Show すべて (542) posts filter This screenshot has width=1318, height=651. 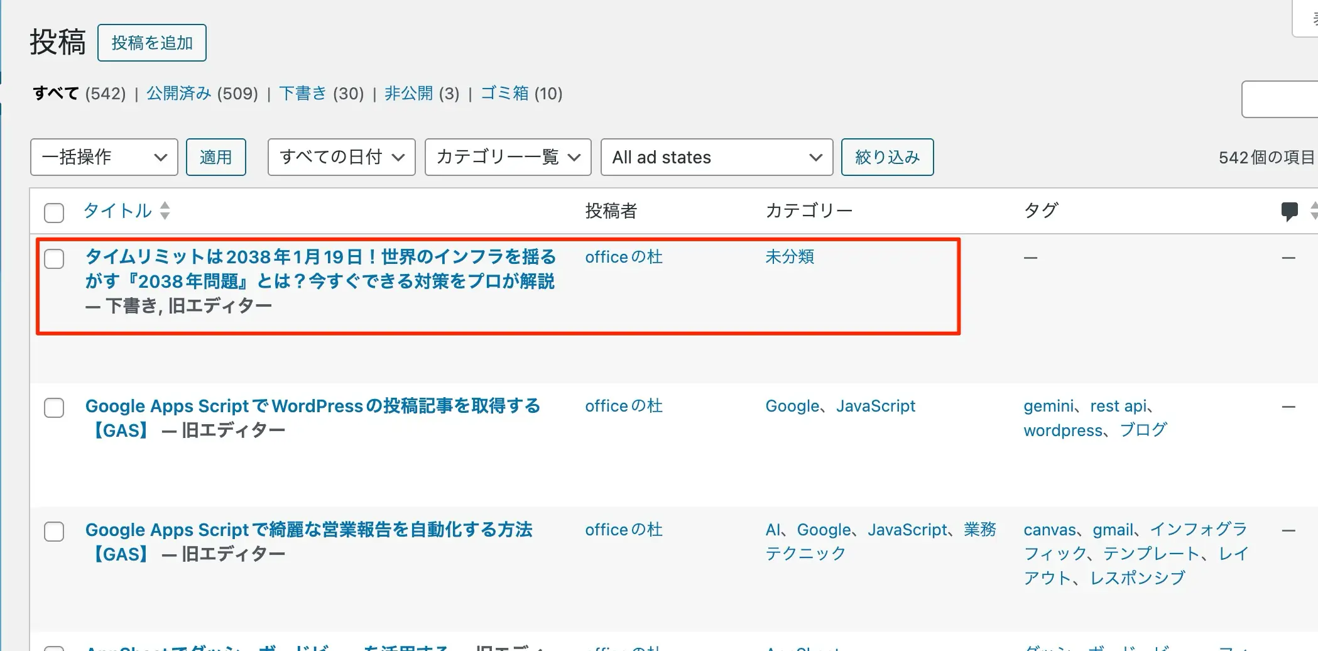click(x=79, y=94)
